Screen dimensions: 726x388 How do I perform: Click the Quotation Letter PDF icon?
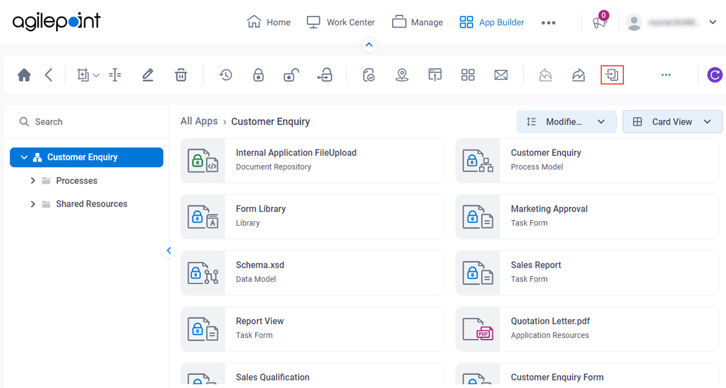pos(478,330)
